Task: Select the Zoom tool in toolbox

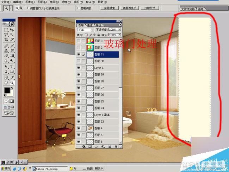Action: coord(12,82)
